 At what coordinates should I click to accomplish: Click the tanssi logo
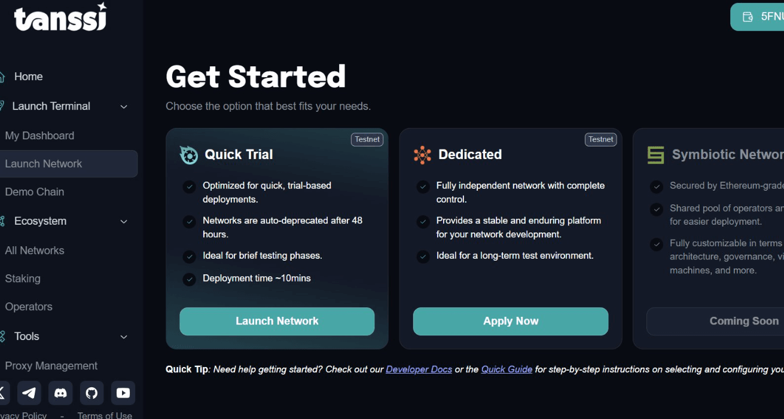[x=60, y=17]
